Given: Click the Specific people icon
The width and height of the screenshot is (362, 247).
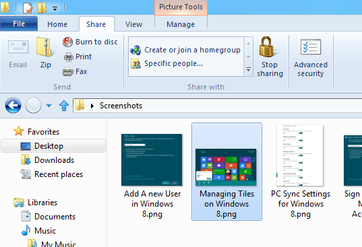Looking at the screenshot, I should (x=135, y=64).
